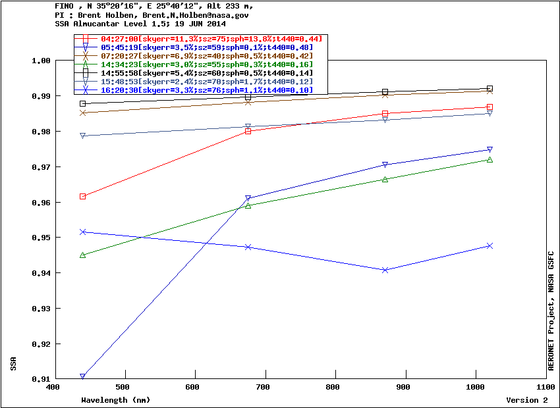Click the blue X data point at 440 nm
560x408 pixels.
pyautogui.click(x=82, y=232)
